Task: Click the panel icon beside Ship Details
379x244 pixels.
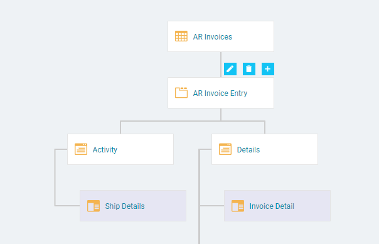Action: 93,206
